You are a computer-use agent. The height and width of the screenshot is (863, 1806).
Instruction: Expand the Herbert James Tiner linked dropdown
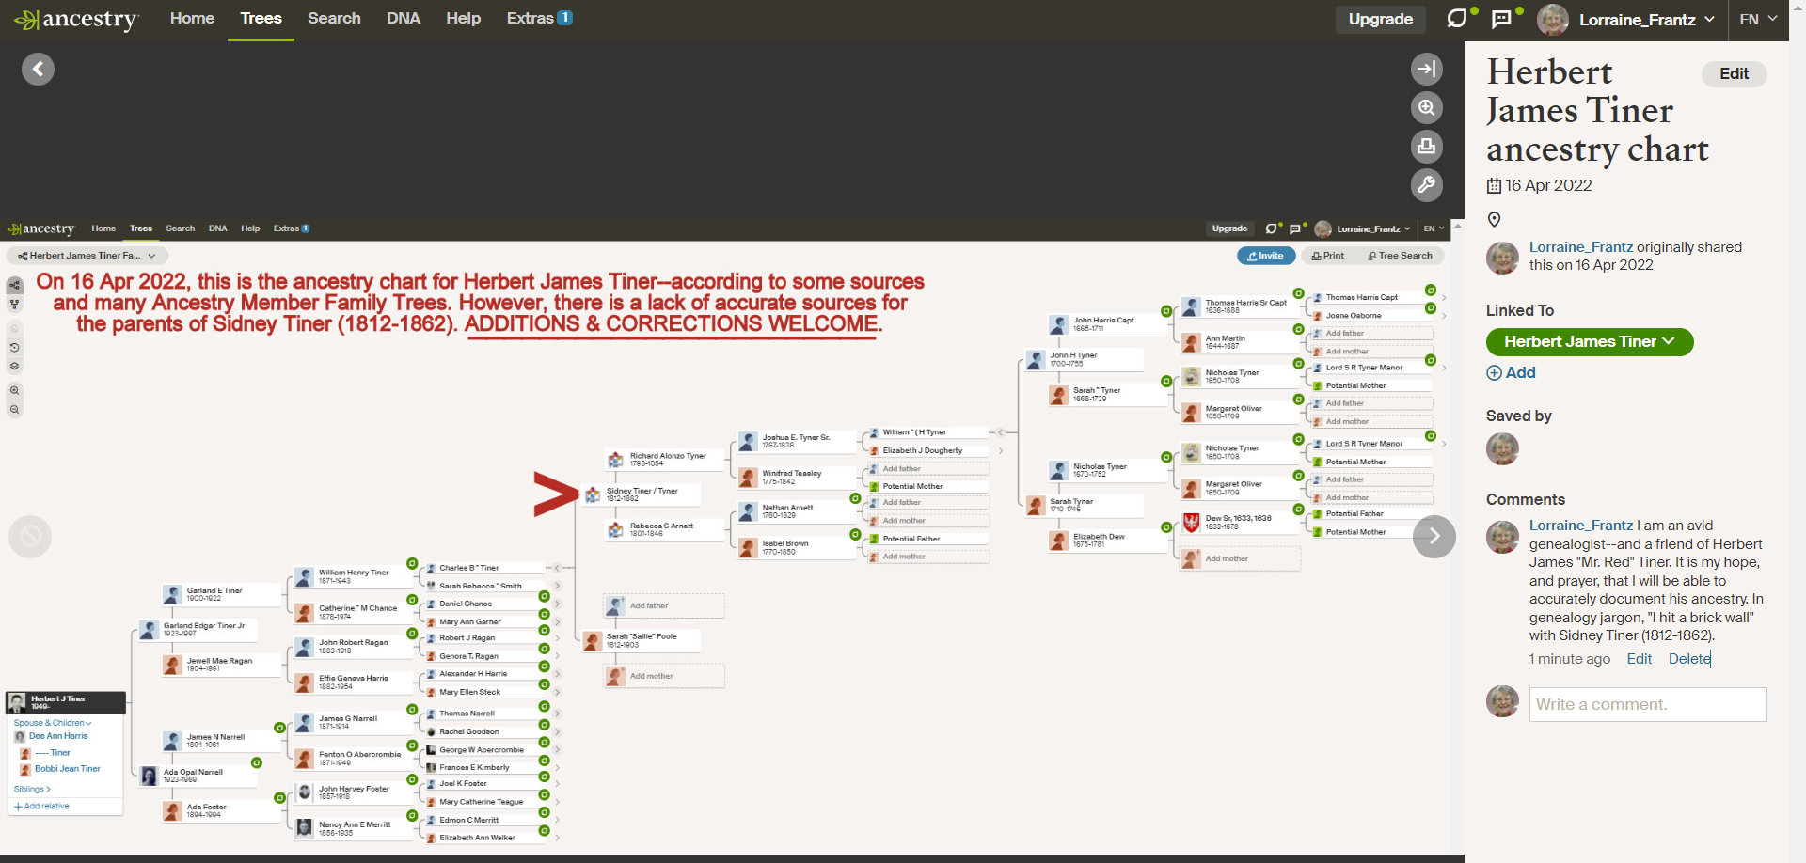click(x=1589, y=342)
